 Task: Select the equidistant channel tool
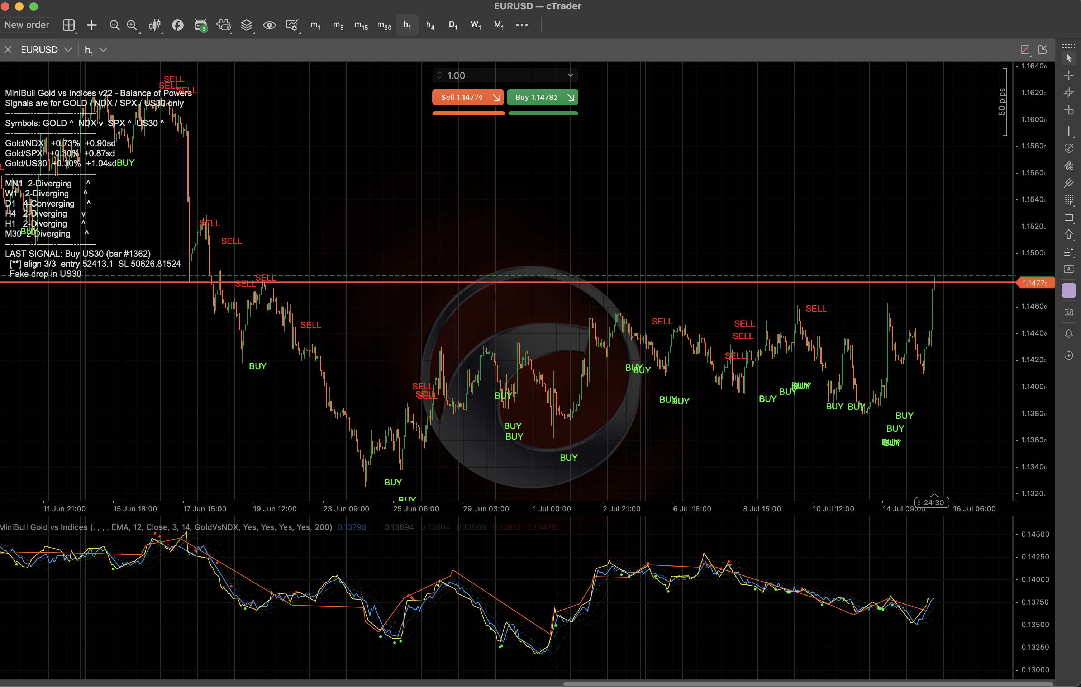(x=1069, y=166)
